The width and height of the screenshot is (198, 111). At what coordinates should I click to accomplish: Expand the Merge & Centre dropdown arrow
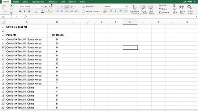pos(100,11)
